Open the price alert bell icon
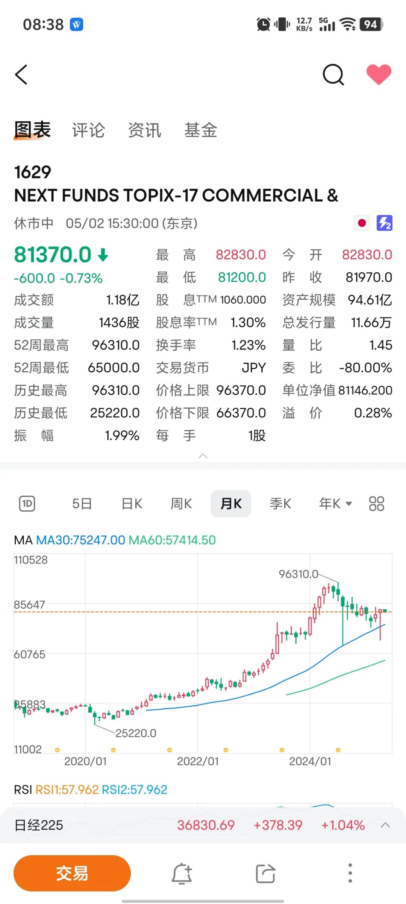This screenshot has width=406, height=904. coord(182,873)
